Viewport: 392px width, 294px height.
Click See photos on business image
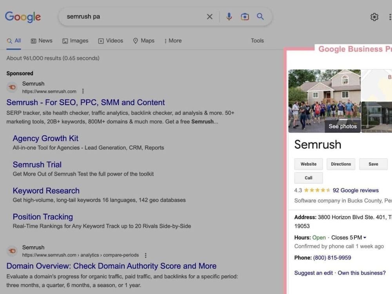343,126
